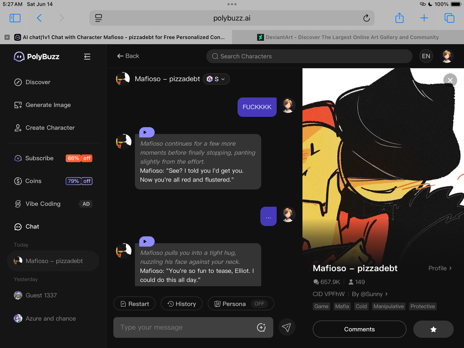Change language with EN button

click(x=426, y=56)
